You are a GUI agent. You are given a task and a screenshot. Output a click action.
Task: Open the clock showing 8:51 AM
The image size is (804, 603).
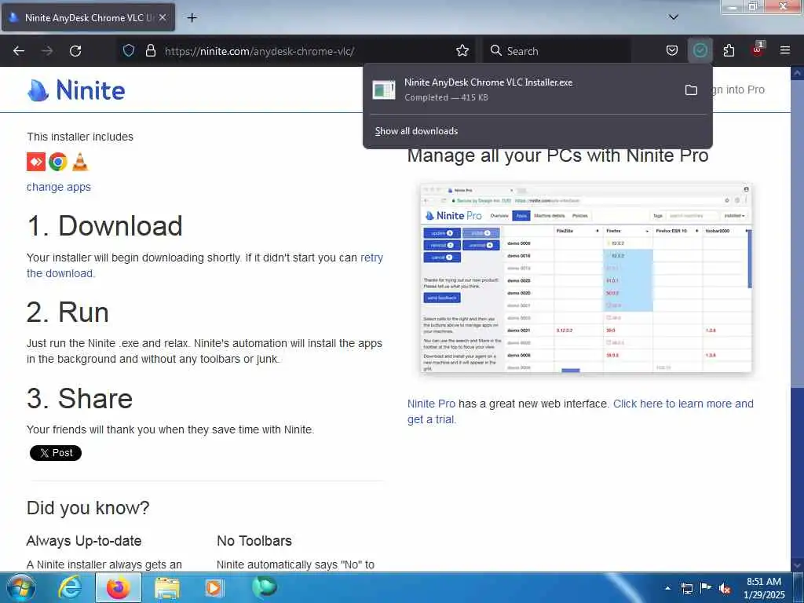(764, 588)
